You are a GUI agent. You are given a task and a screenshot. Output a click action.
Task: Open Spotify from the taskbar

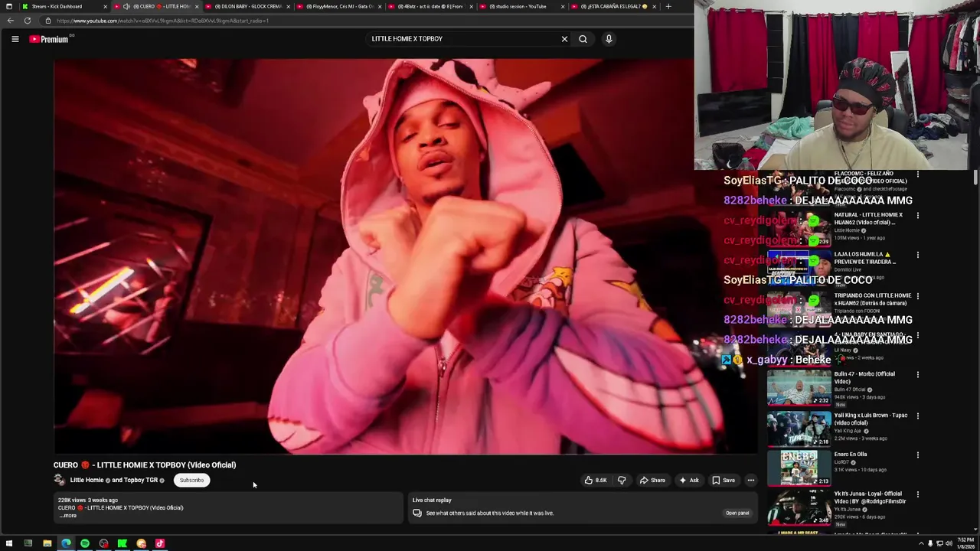coord(85,544)
